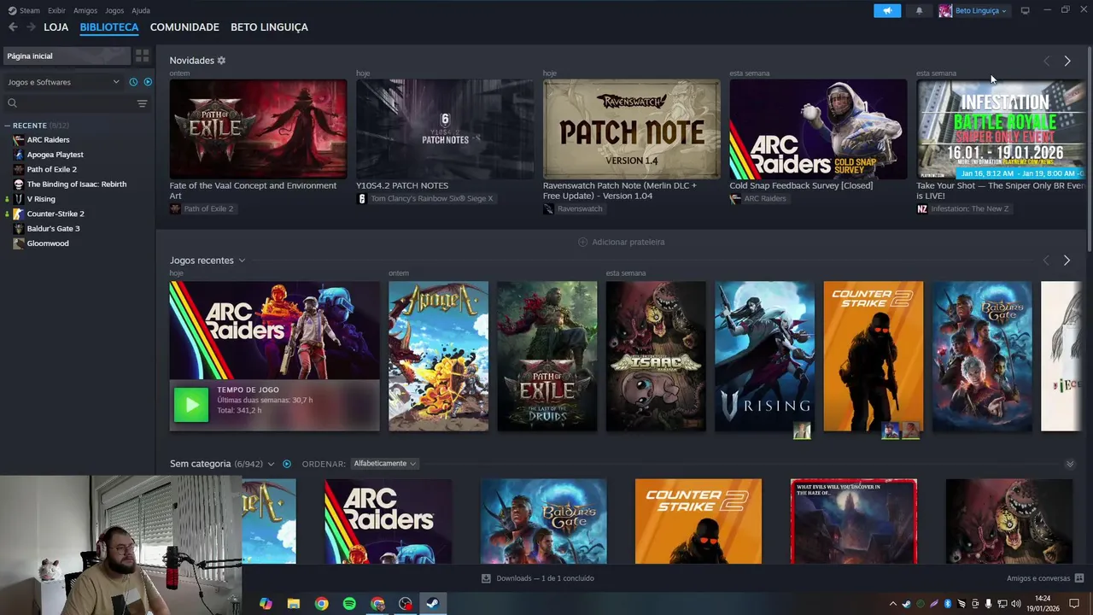
Task: Select The Binding of Isaac: Rebirth in sidebar
Action: (x=76, y=184)
